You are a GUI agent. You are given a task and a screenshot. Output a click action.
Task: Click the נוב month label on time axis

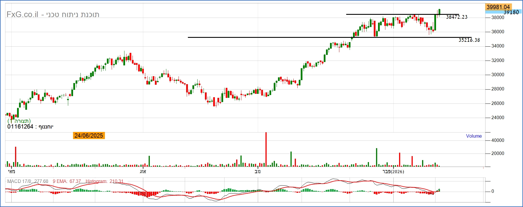coord(258,171)
